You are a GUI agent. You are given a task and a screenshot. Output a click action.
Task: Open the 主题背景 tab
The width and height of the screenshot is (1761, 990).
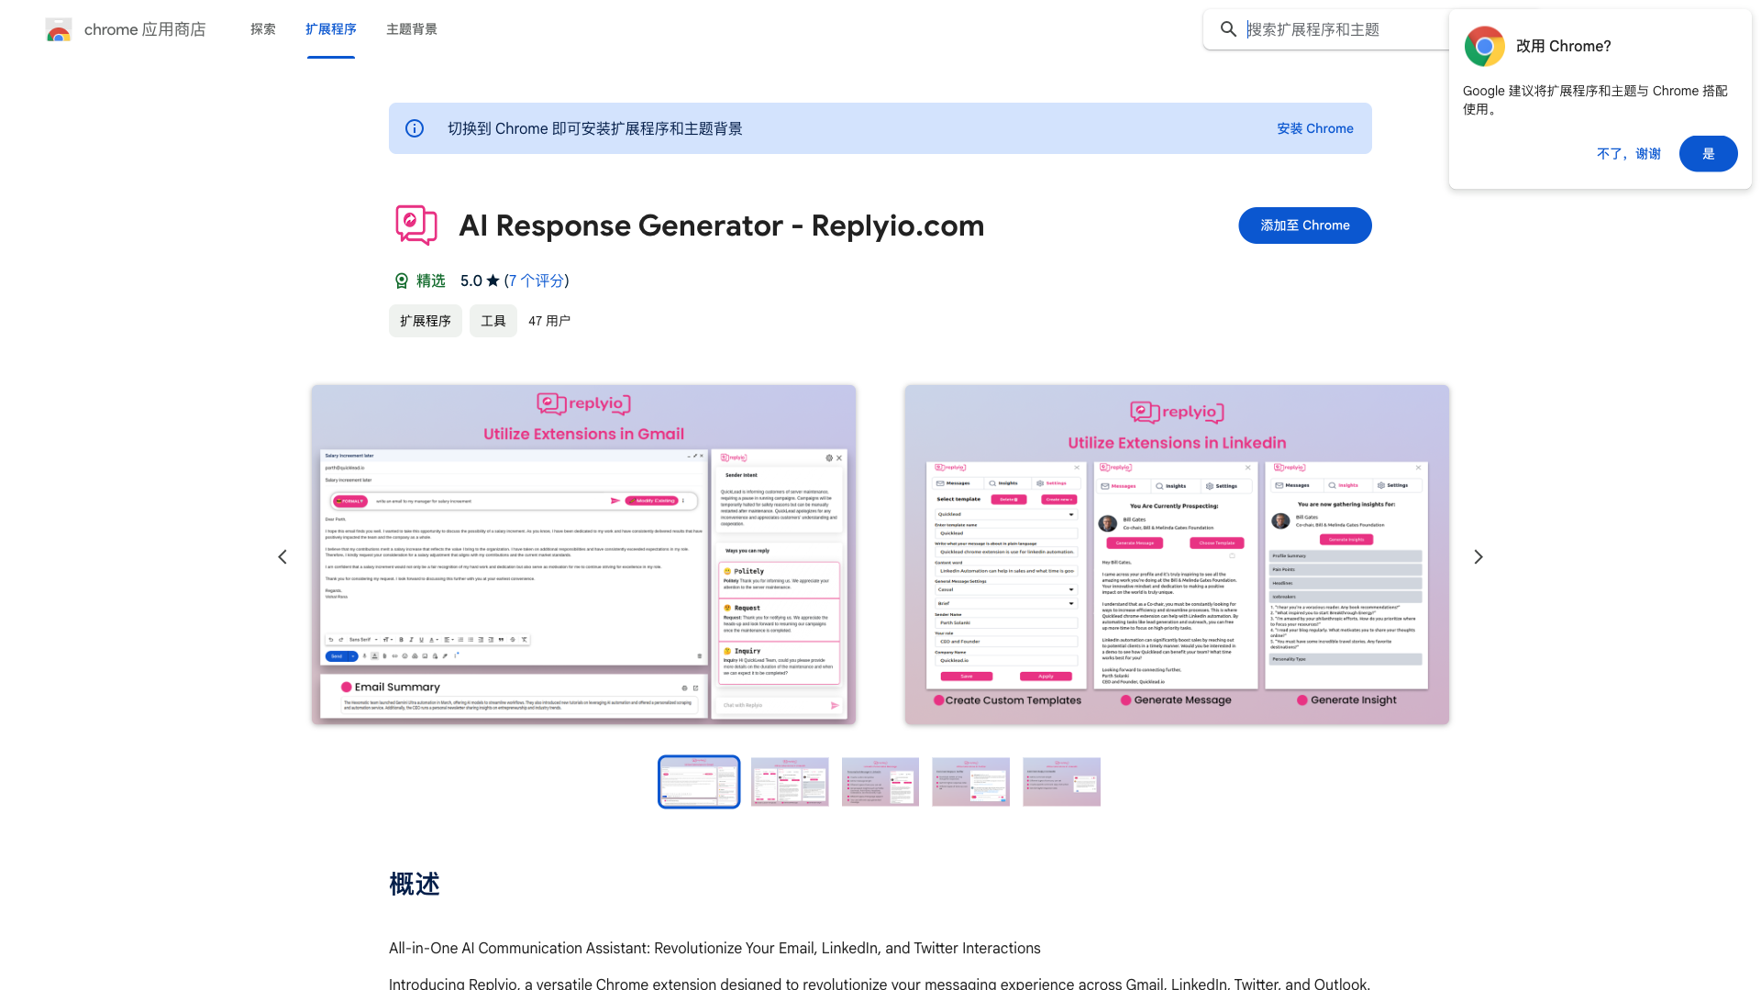click(412, 29)
